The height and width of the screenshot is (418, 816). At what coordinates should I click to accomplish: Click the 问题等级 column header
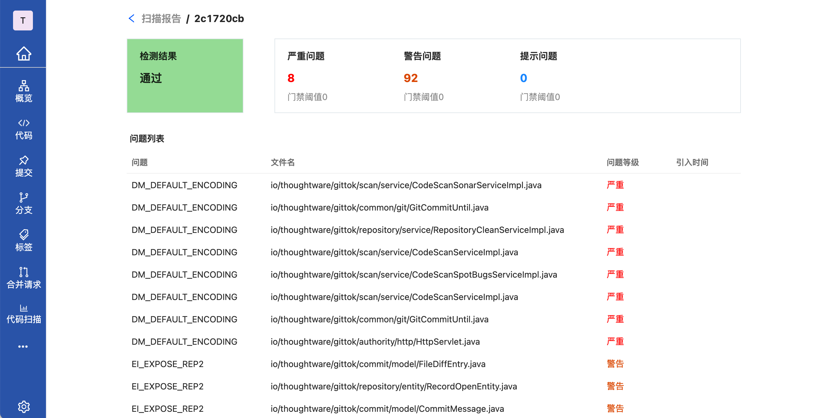(623, 162)
